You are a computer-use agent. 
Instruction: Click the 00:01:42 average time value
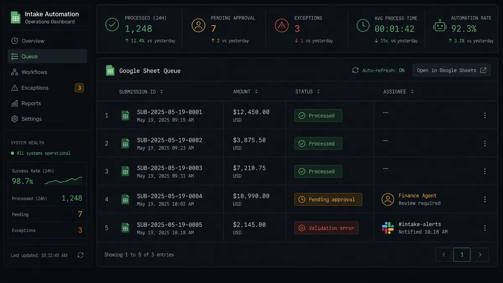[x=394, y=29]
